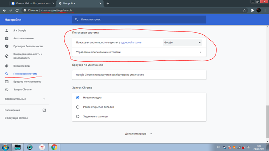269x151 pixels.
Task: Select the Ранее открытые вкладки option
Action: tap(78, 107)
